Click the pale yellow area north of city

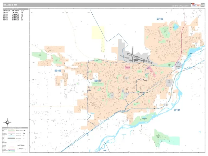(x=98, y=32)
